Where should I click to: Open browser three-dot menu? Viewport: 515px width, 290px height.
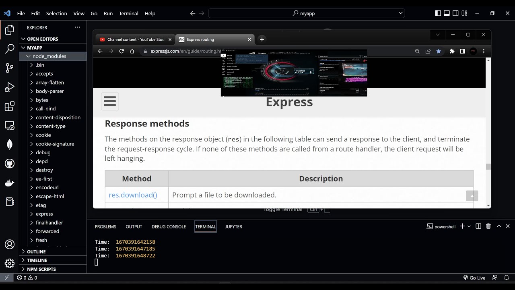point(484,51)
